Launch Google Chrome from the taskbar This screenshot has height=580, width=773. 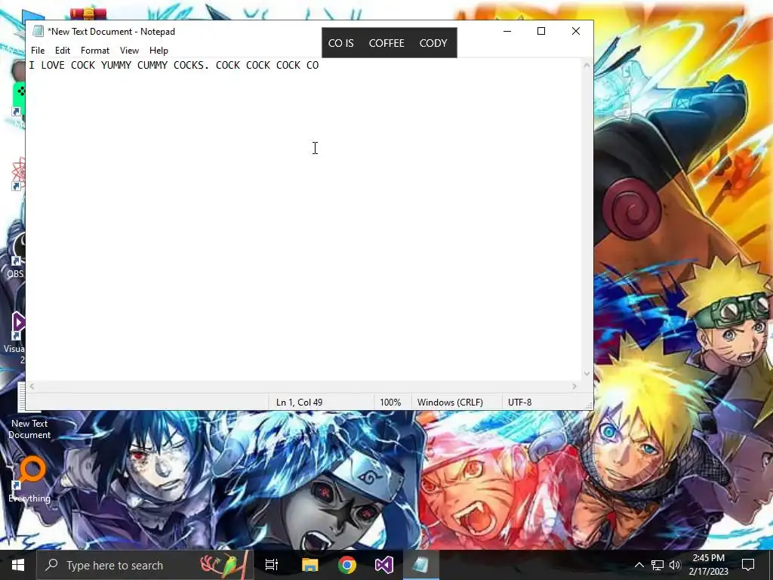click(347, 565)
